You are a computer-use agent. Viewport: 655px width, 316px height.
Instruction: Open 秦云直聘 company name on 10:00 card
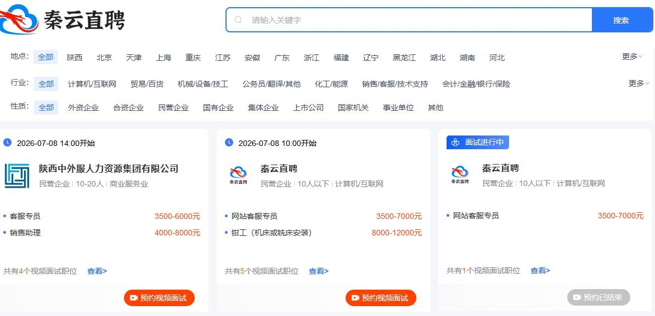pos(279,168)
